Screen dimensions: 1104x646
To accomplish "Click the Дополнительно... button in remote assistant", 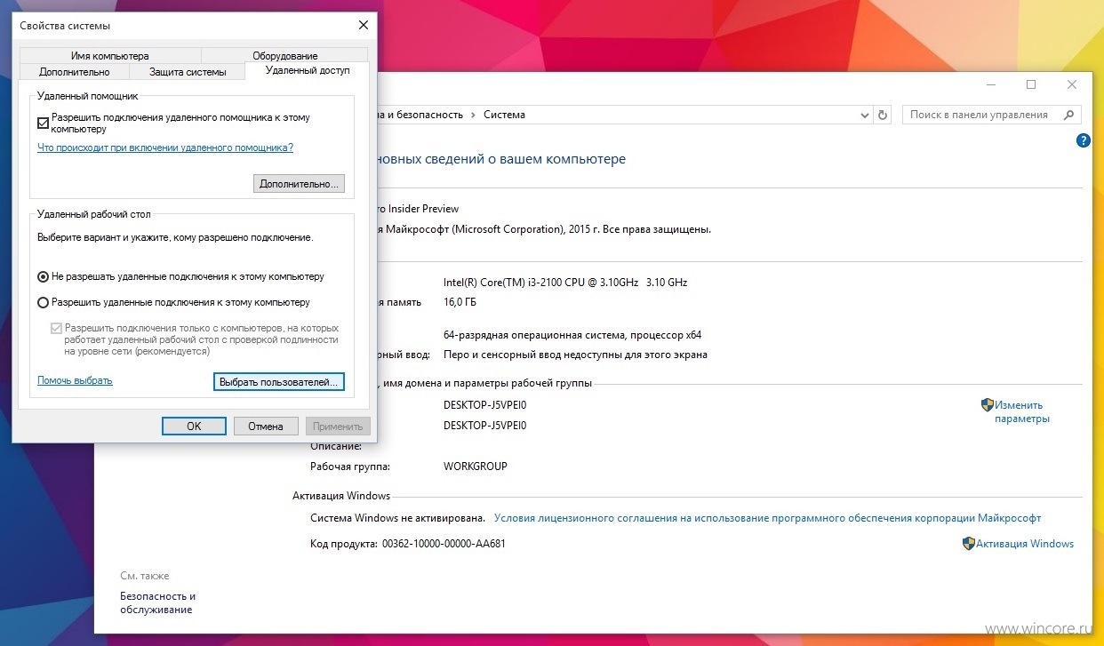I will 300,184.
